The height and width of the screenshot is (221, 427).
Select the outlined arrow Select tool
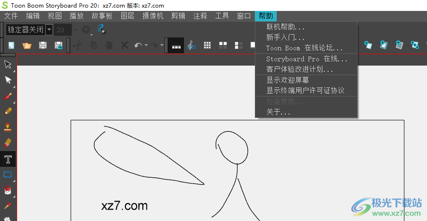tap(8, 65)
